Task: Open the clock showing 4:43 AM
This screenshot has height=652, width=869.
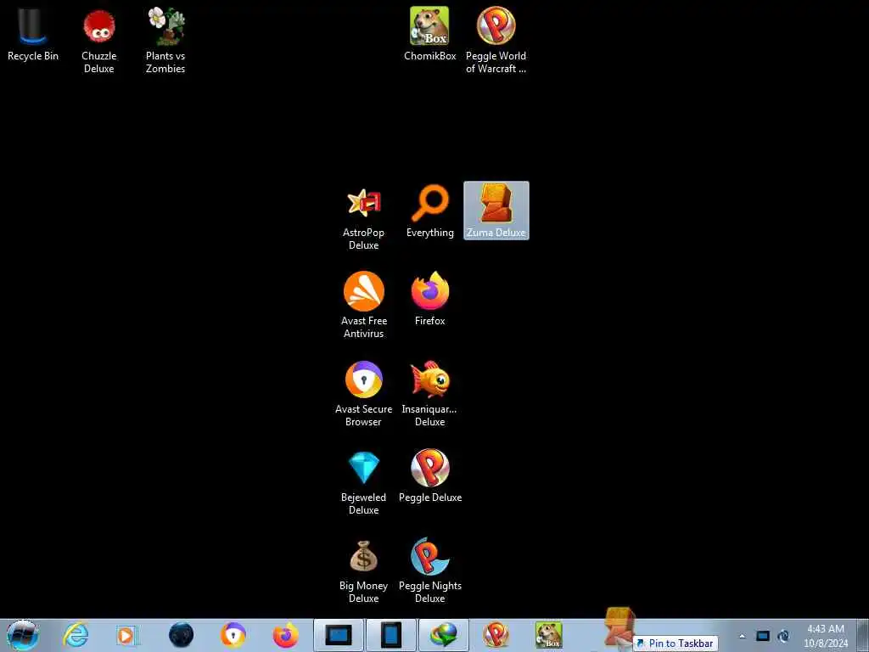Action: pyautogui.click(x=826, y=636)
